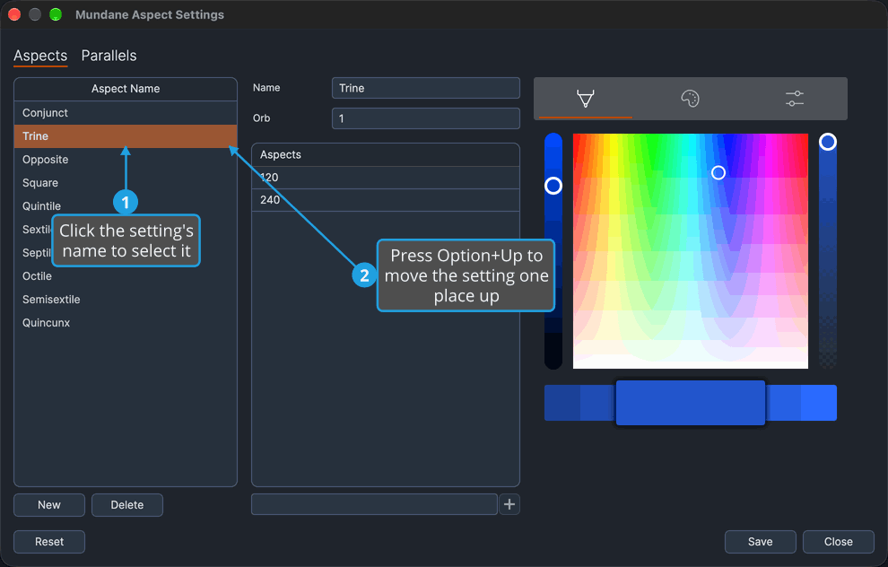Click the color picker handle in spectrum
This screenshot has height=567, width=888.
[x=718, y=173]
